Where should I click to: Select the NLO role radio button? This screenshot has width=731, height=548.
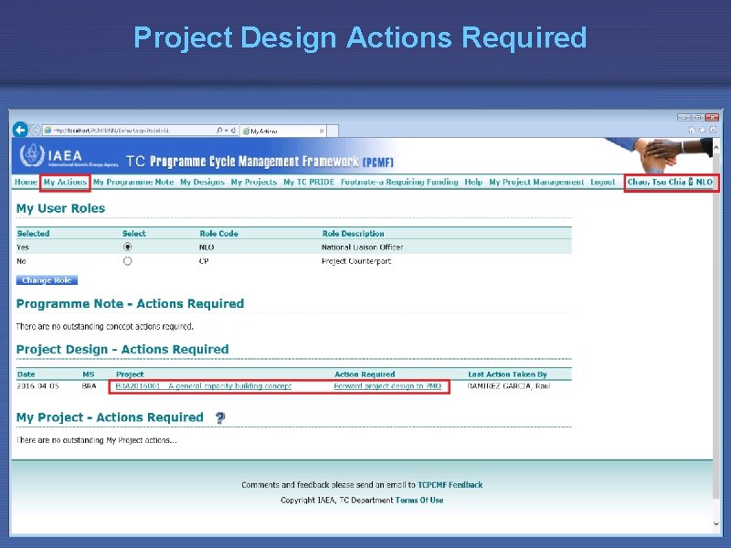(128, 247)
